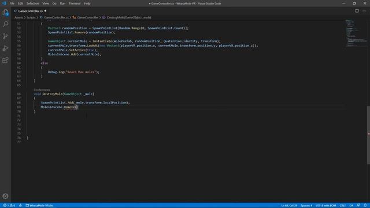The height and width of the screenshot is (208, 370).
Task: Click WhacaMole-VR.sln project in status bar
Action: [39, 206]
